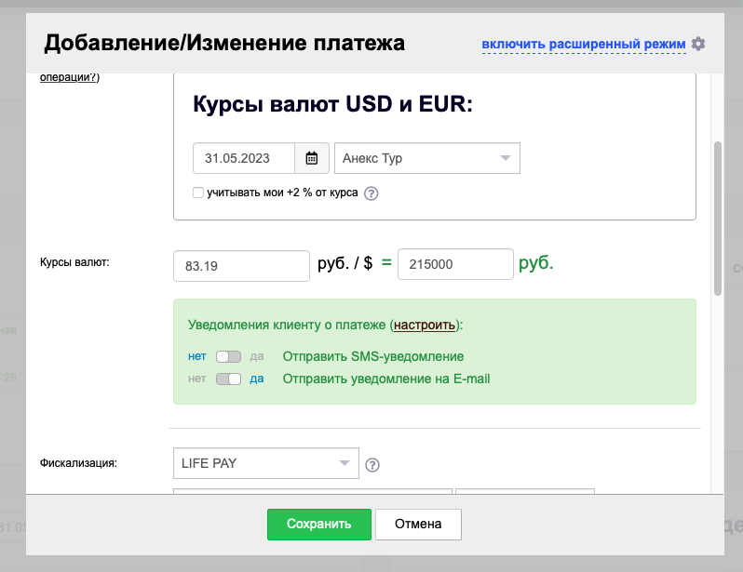
Task: Select 'да' label for SMS notification
Action: coord(257,356)
